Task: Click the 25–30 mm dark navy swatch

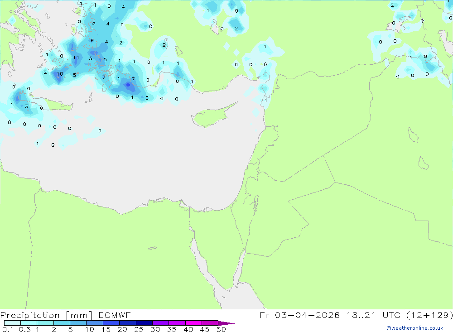Action: pyautogui.click(x=144, y=323)
